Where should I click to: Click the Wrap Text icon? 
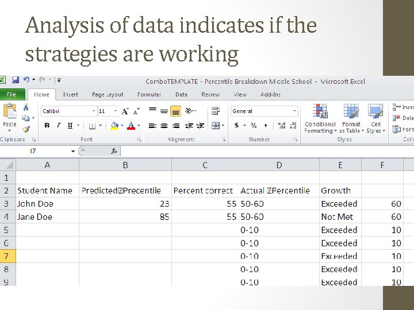(216, 111)
